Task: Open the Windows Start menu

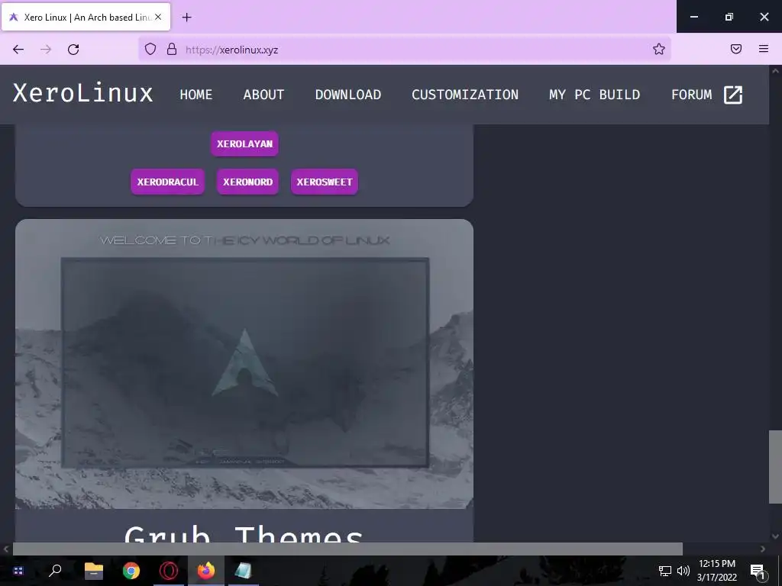Action: (x=18, y=571)
